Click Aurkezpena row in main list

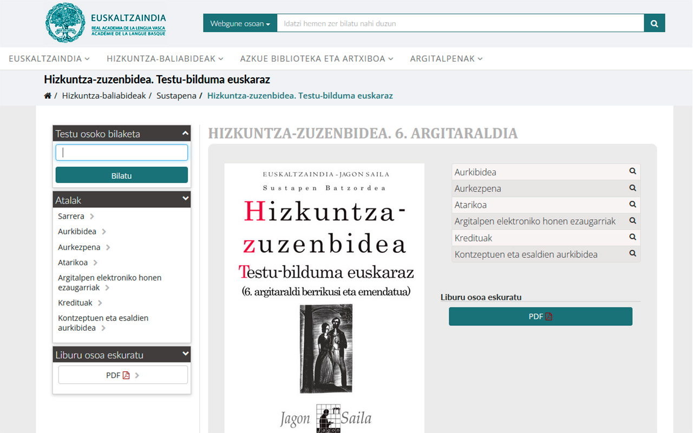pos(546,188)
